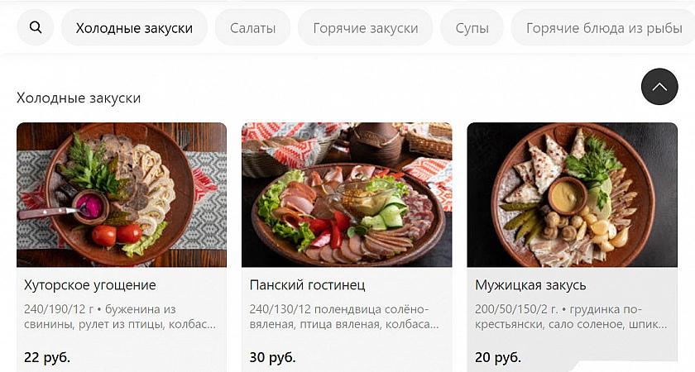Go to the Супы category
The image size is (695, 372).
(x=472, y=28)
